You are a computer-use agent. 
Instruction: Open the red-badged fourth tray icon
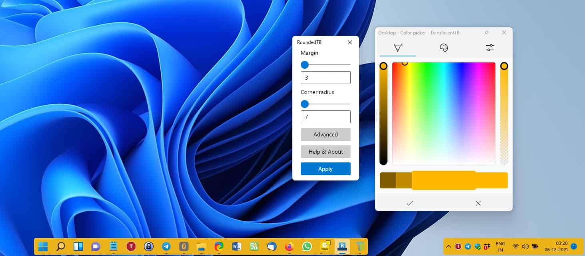pyautogui.click(x=487, y=246)
